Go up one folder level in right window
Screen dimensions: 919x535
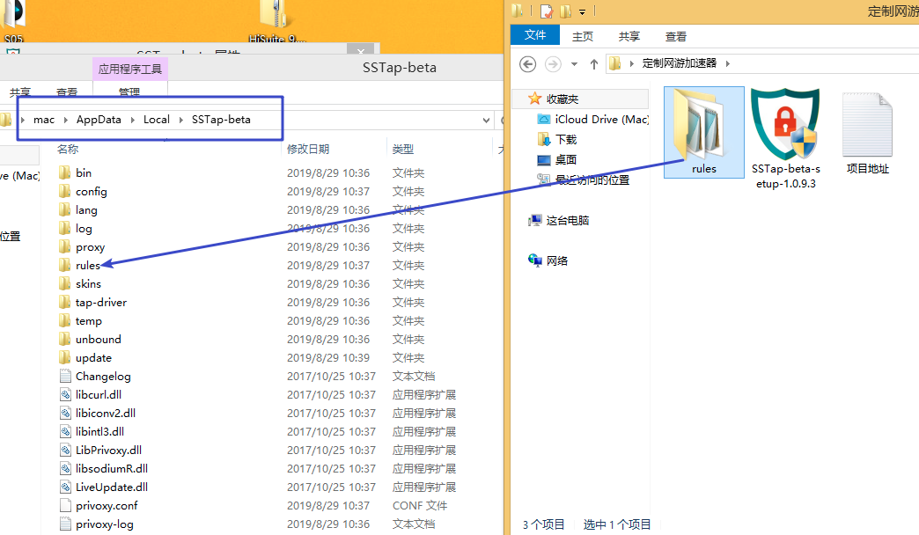click(593, 64)
